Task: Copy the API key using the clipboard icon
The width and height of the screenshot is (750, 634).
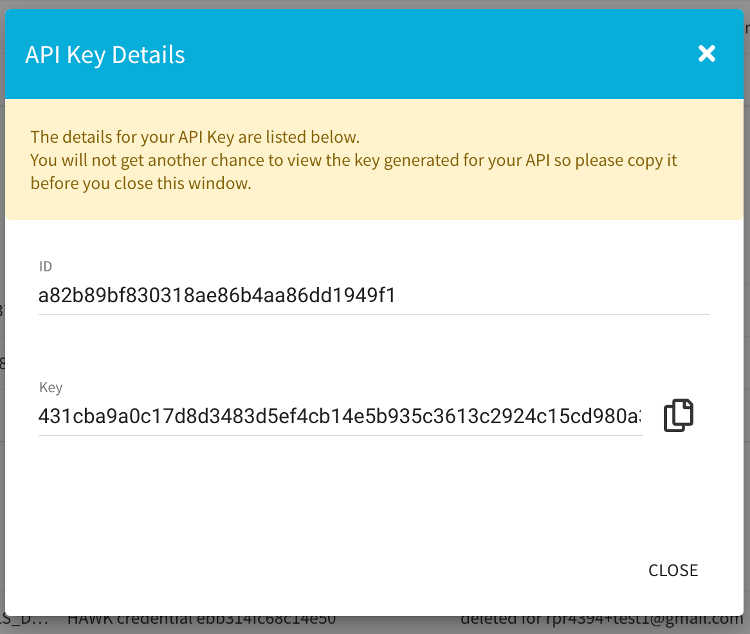Action: coord(678,415)
